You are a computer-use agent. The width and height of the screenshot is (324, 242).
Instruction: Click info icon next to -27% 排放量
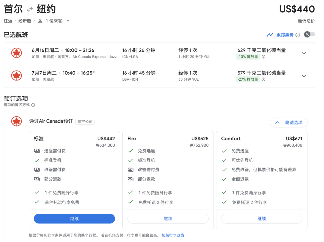coord(263,80)
